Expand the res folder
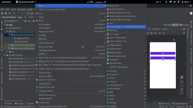Screen dimensions: 193x108 coord(7,52)
